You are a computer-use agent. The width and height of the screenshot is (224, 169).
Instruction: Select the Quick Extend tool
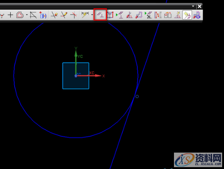tap(64, 15)
